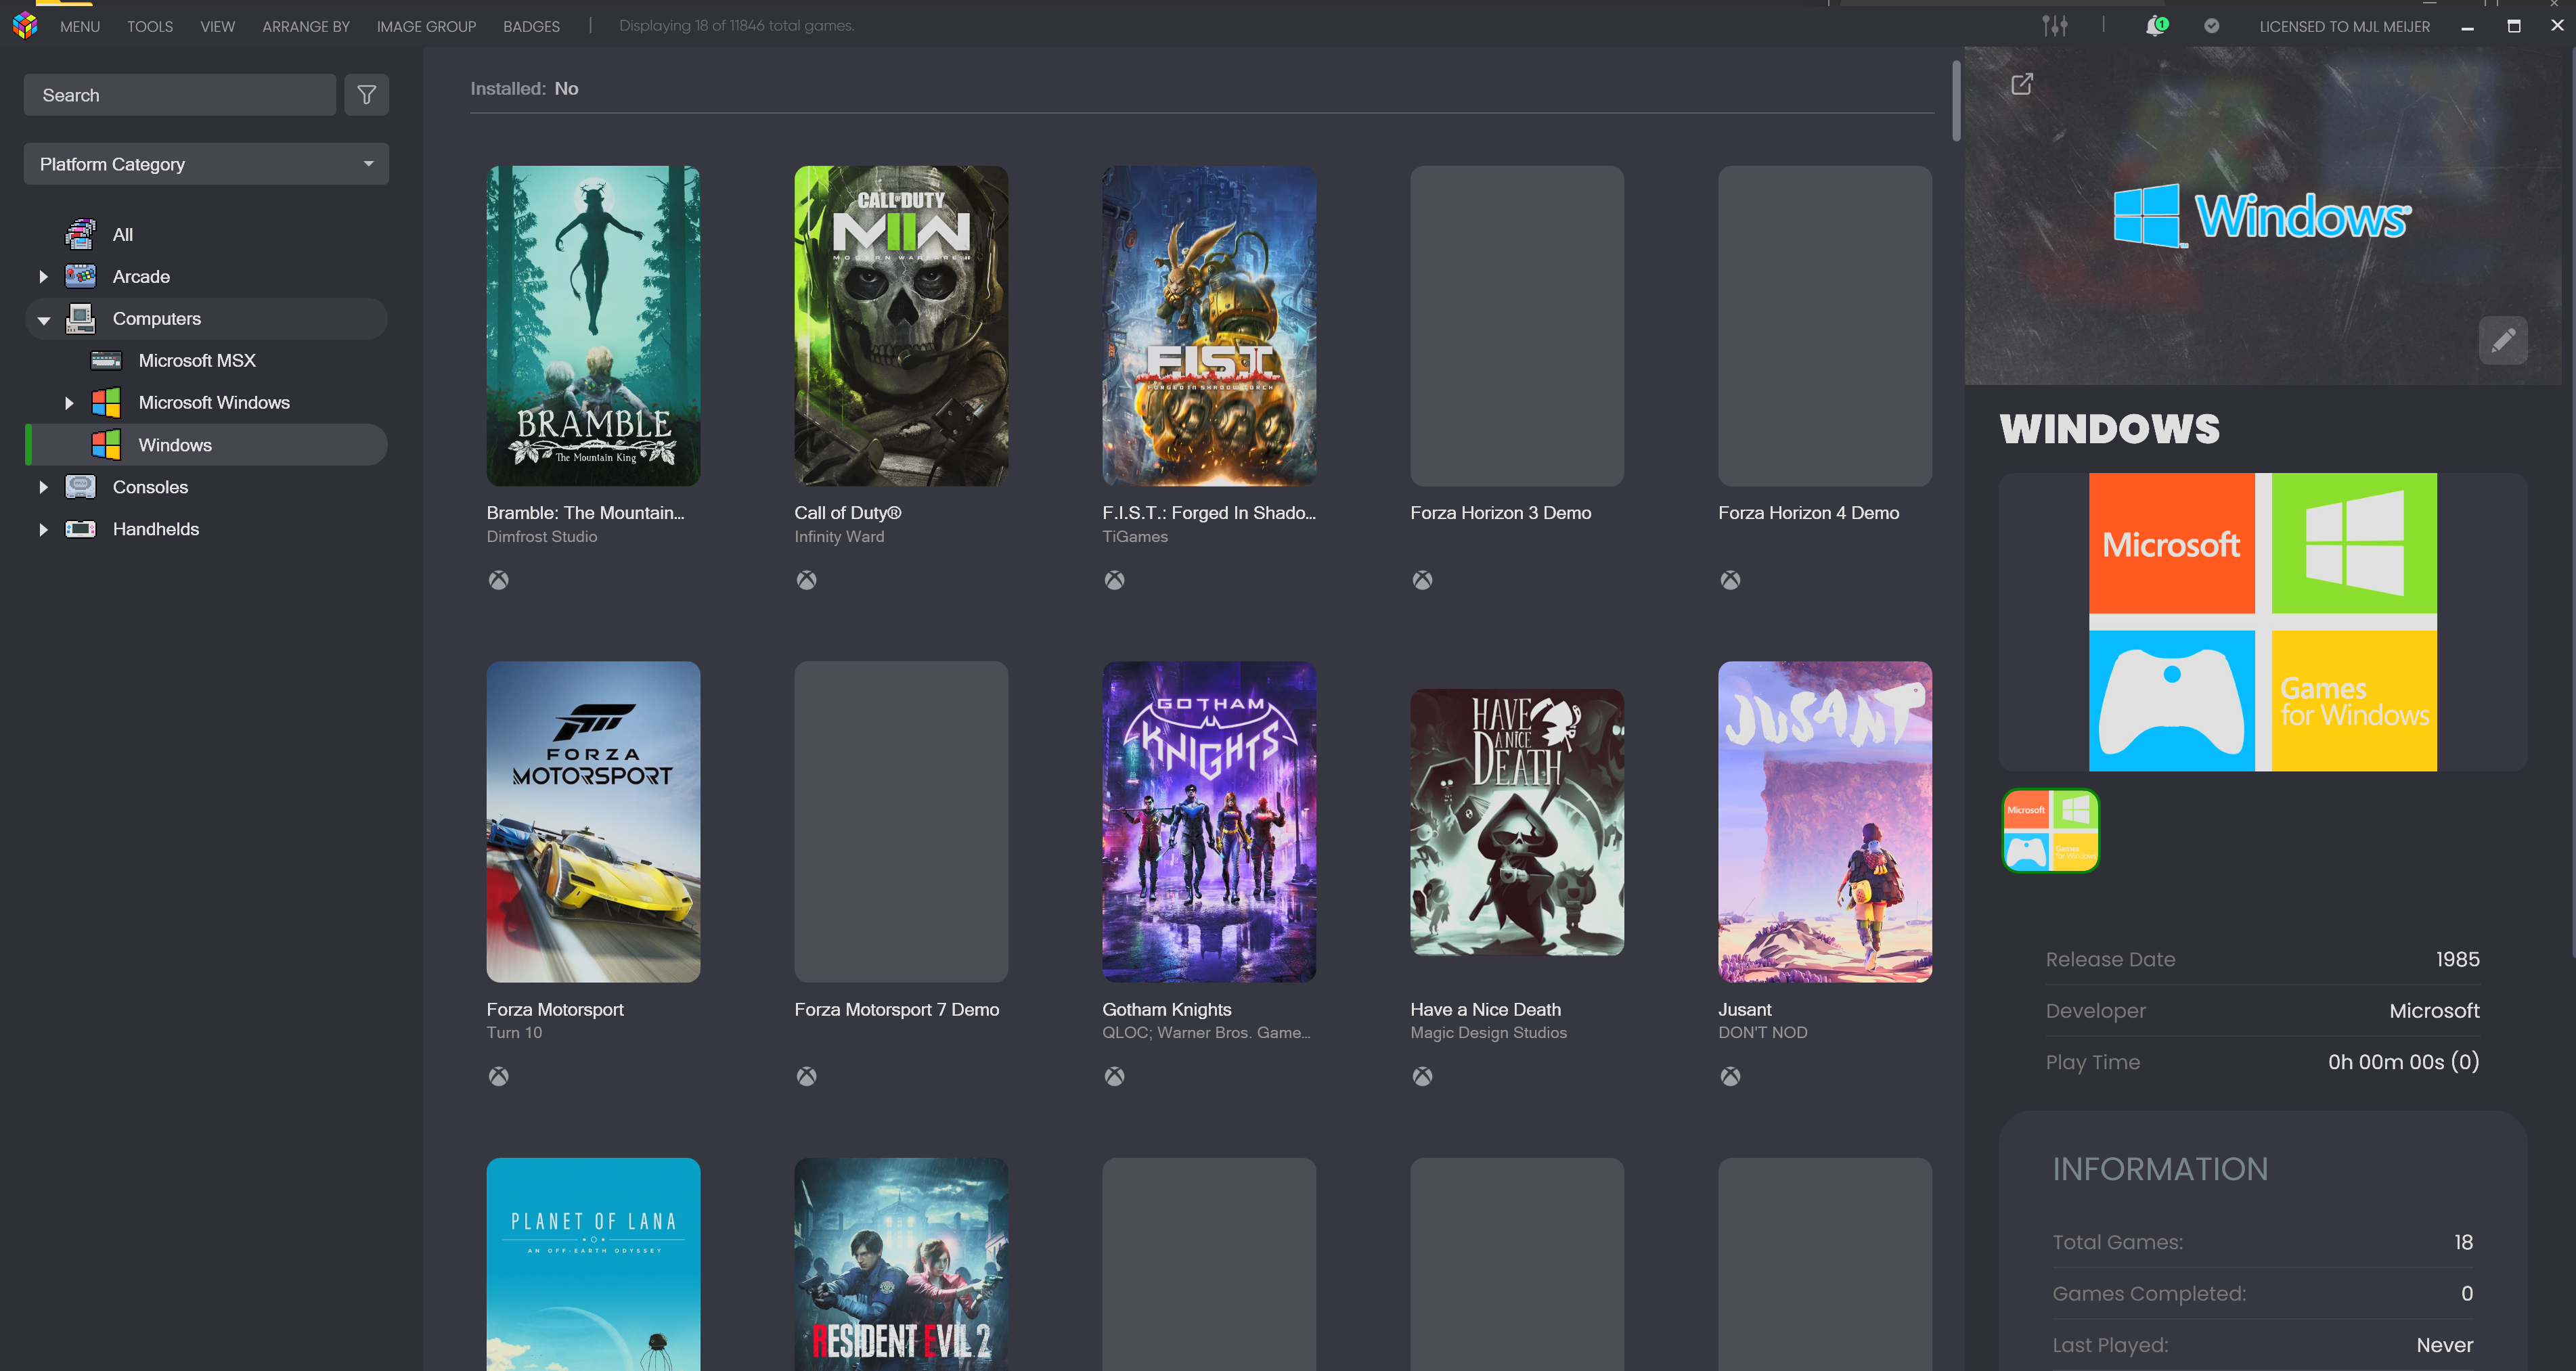Select Jusant cover art
The width and height of the screenshot is (2576, 1371).
pyautogui.click(x=1825, y=822)
